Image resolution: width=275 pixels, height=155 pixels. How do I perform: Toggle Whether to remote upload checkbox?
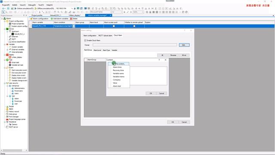coord(134,26)
